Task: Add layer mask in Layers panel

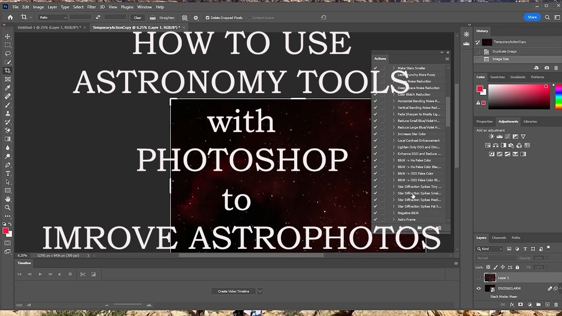Action: [521, 304]
